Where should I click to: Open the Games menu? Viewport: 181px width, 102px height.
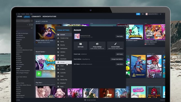[x=27, y=14]
